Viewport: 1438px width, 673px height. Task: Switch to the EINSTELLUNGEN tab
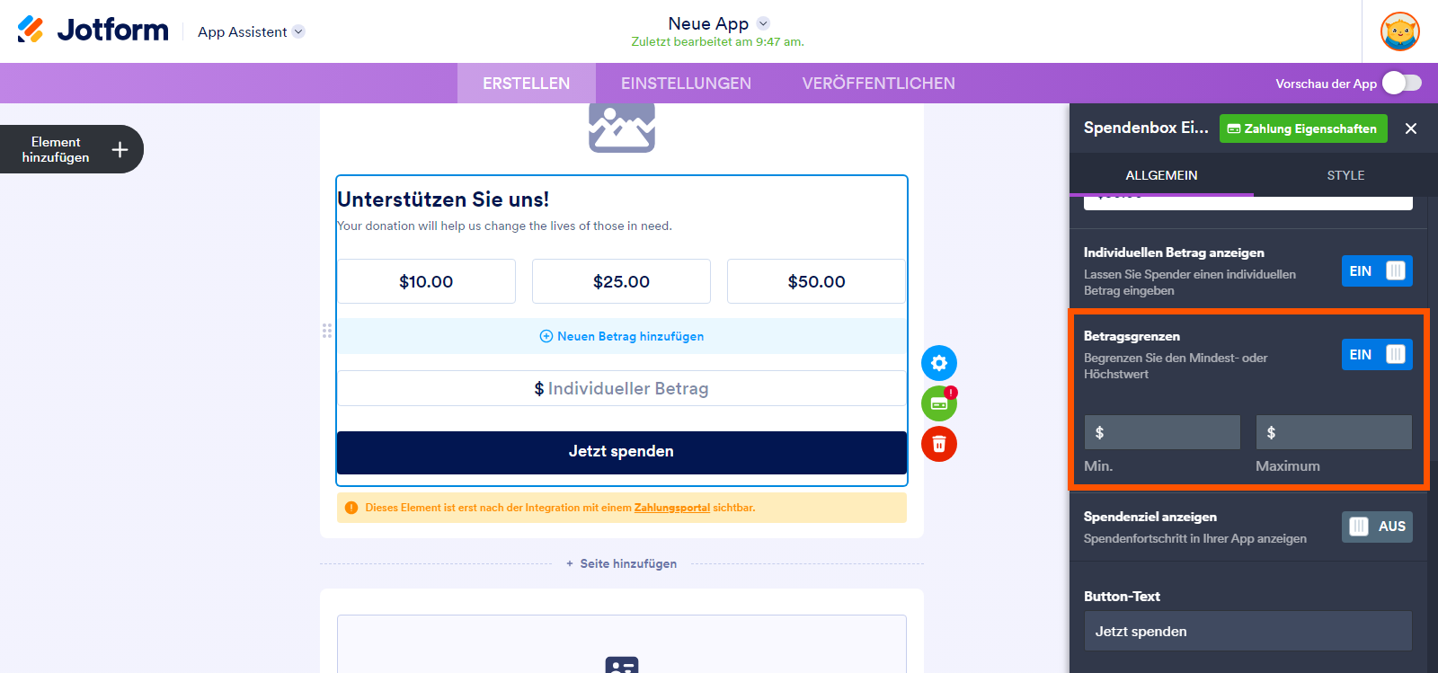coord(686,84)
